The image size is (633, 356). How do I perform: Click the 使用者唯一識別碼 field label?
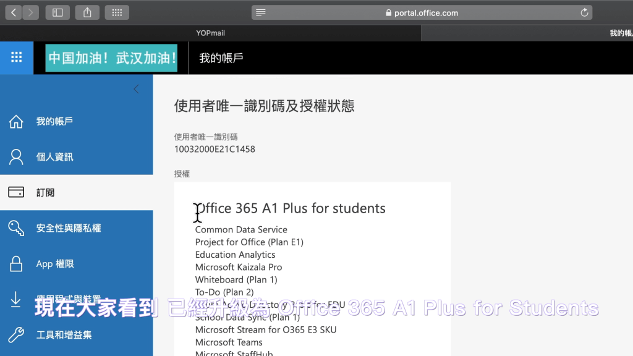click(206, 137)
